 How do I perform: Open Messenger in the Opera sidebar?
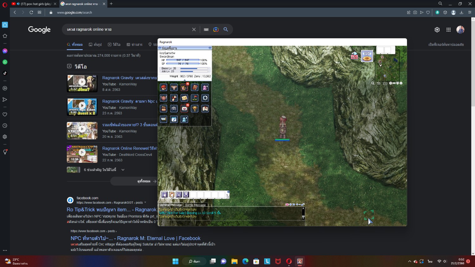point(5,51)
